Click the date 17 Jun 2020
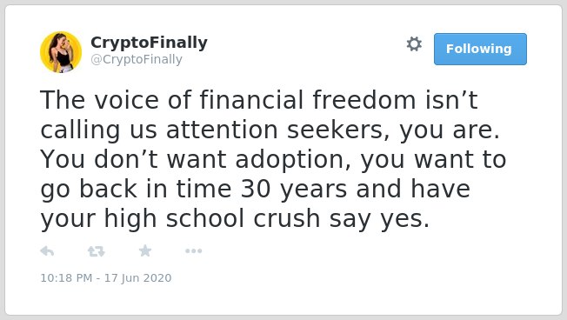Viewport: 567px width, 320px height. point(138,277)
